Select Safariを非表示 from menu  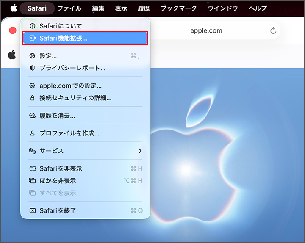[x=86, y=168]
